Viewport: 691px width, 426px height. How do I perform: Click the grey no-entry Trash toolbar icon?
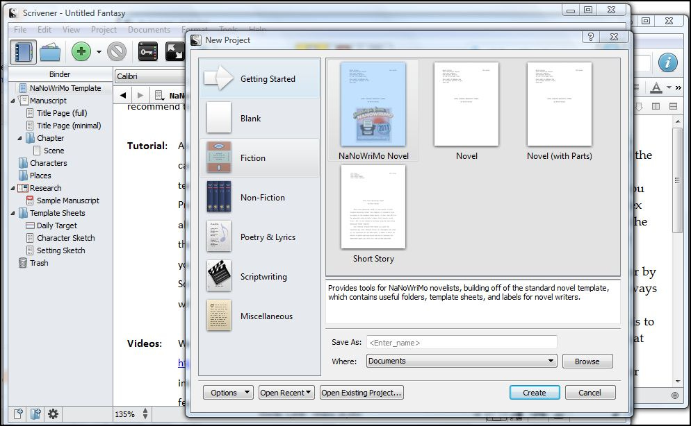click(x=117, y=52)
